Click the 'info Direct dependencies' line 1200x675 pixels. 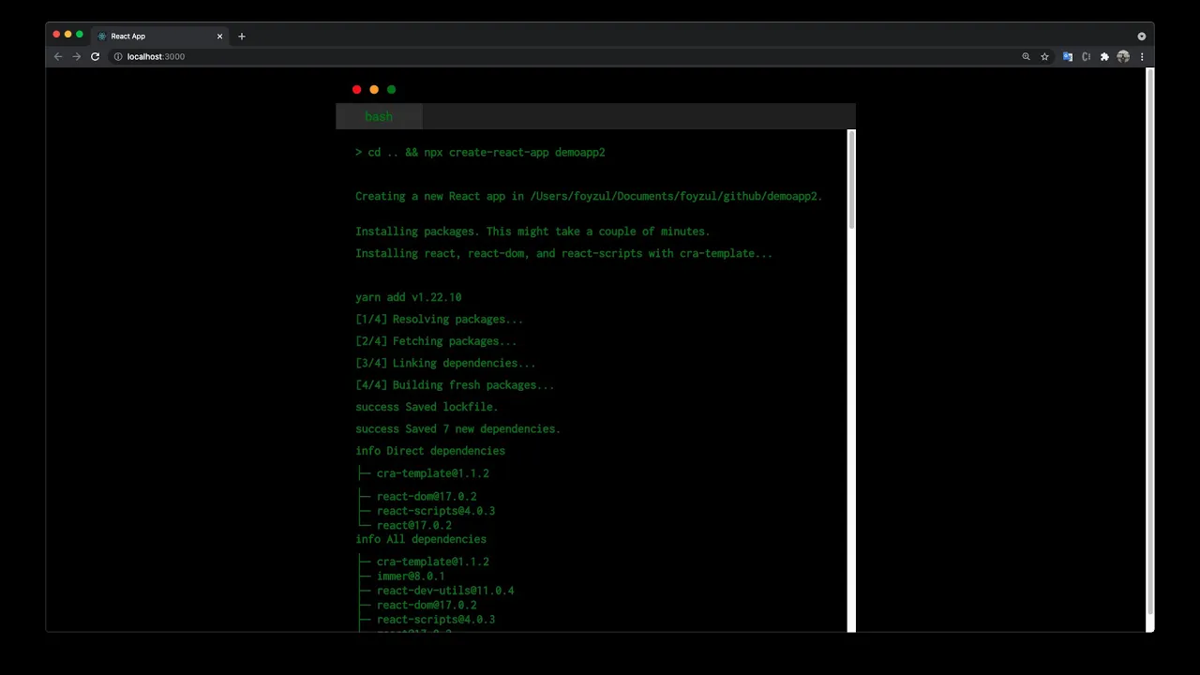[430, 451]
